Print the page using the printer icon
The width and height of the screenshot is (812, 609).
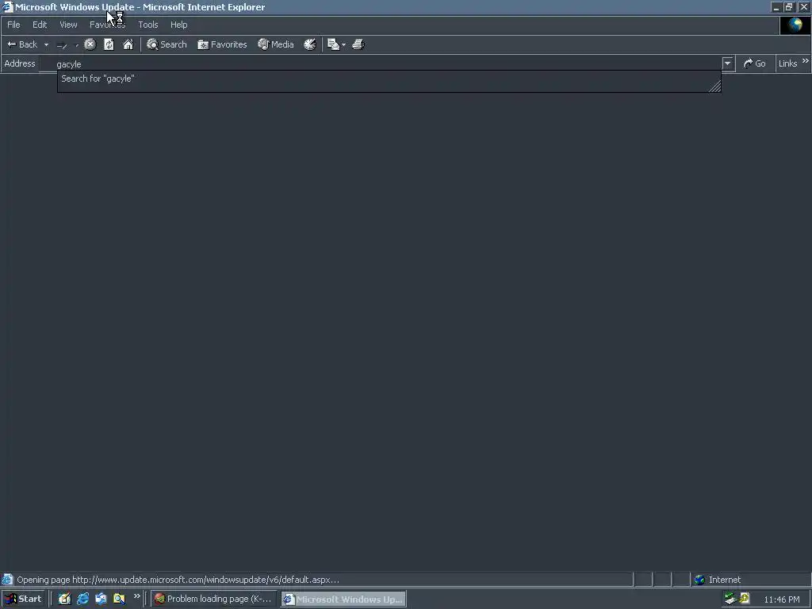[358, 44]
